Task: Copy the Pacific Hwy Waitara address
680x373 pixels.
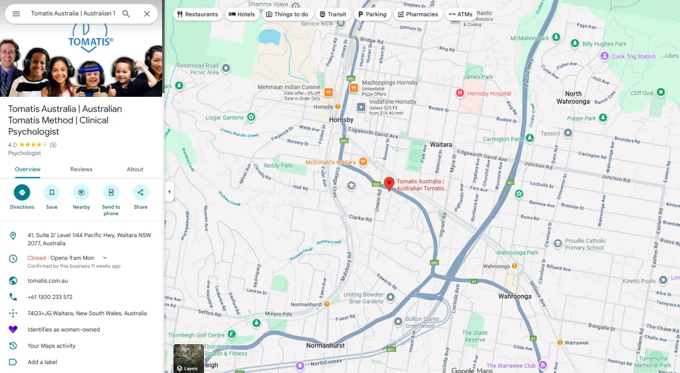Action: pyautogui.click(x=90, y=239)
